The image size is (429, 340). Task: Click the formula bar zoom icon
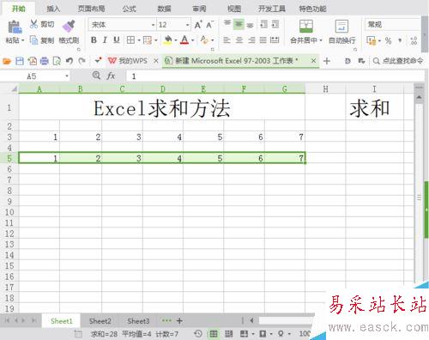coord(97,76)
